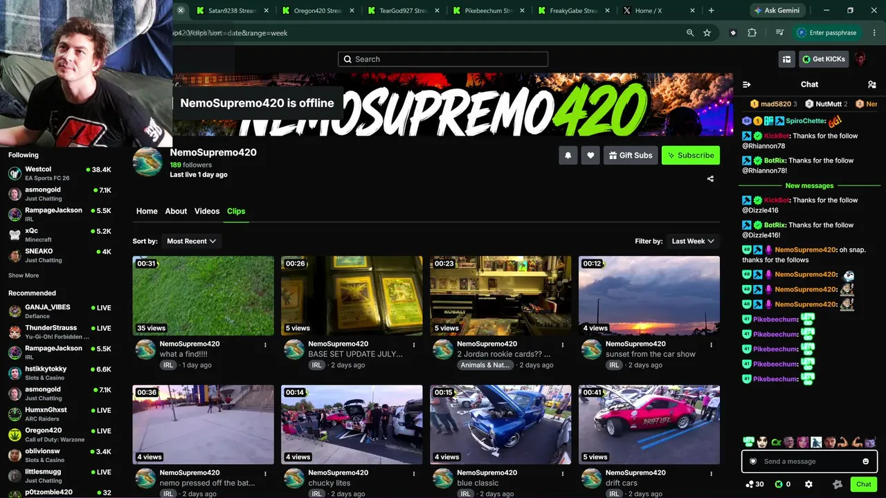Open ThunderStrauss in Recommended list
Viewport: 886px width, 498px height.
[60, 332]
